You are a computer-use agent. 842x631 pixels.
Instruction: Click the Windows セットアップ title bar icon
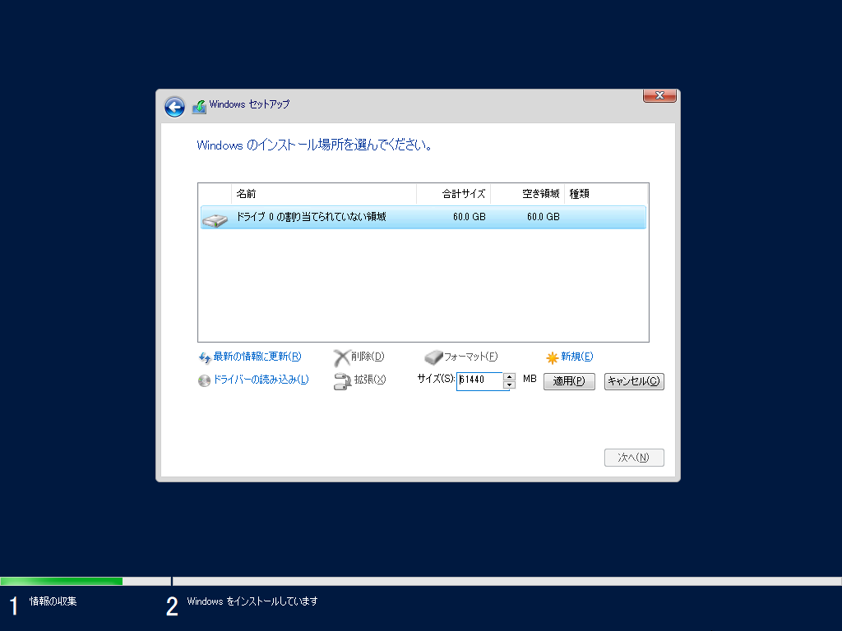(198, 105)
